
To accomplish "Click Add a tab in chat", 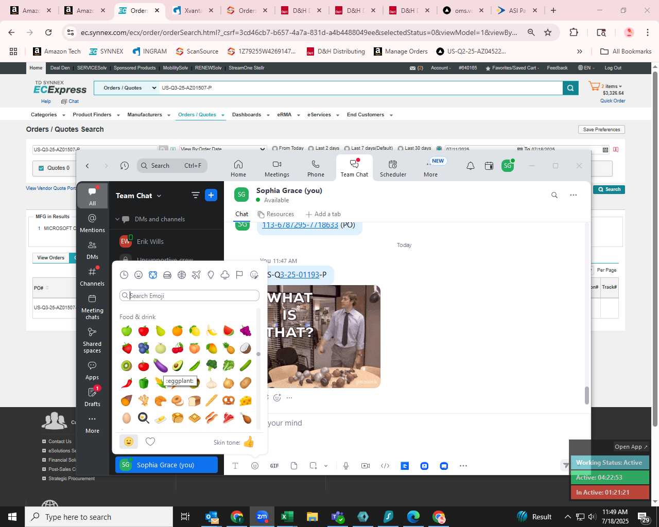I will pos(323,214).
